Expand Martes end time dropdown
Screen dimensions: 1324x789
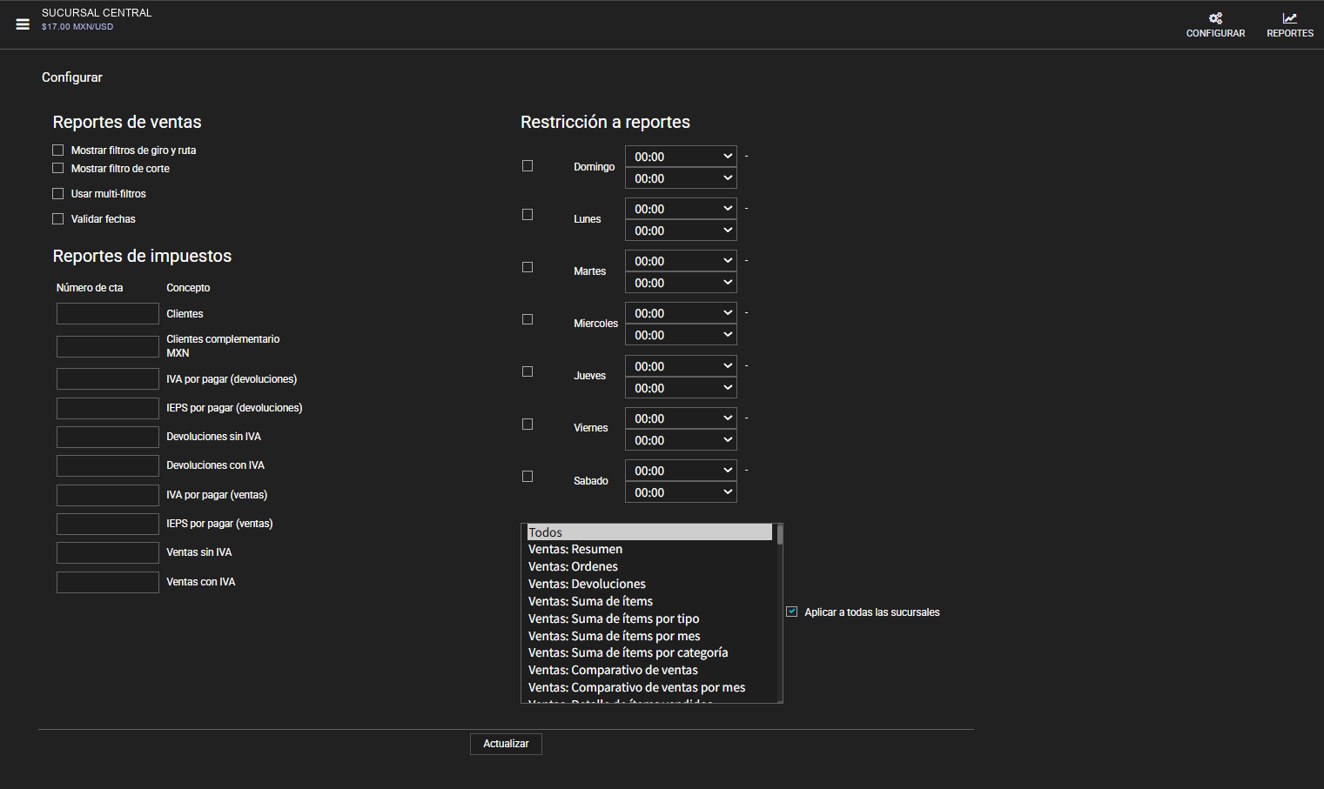[681, 283]
